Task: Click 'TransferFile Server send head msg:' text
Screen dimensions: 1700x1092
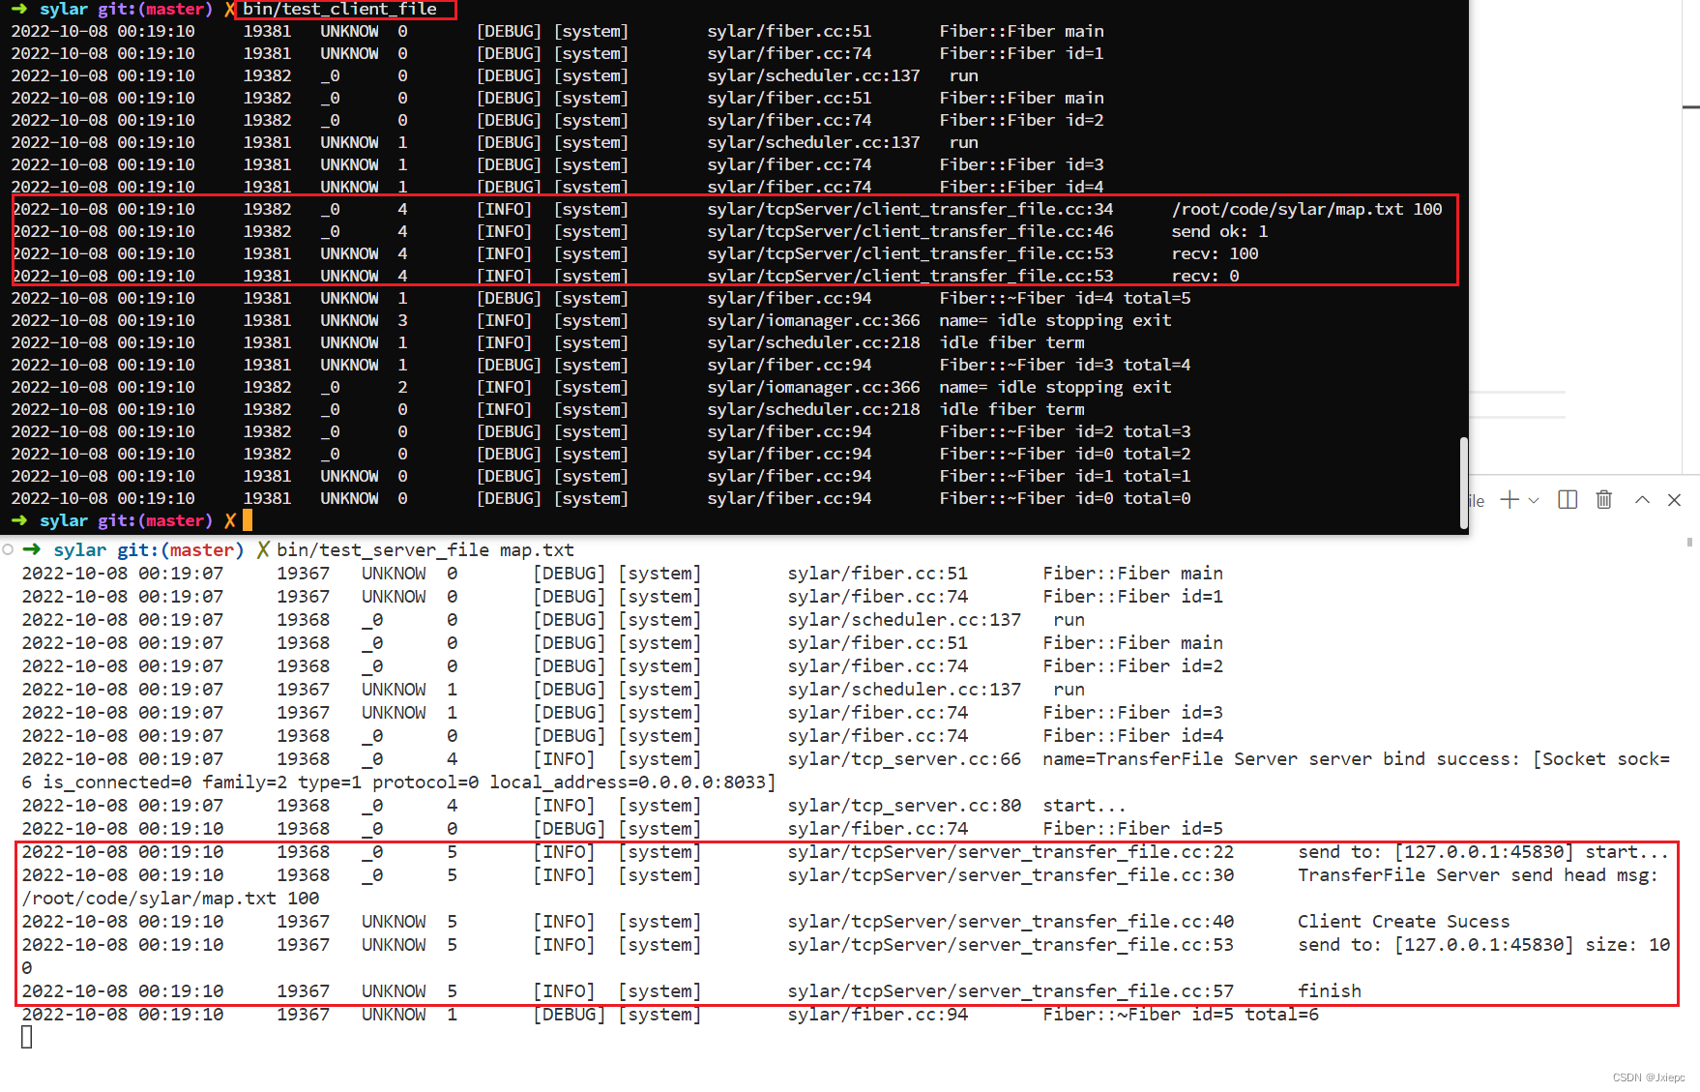Action: pyautogui.click(x=1478, y=875)
